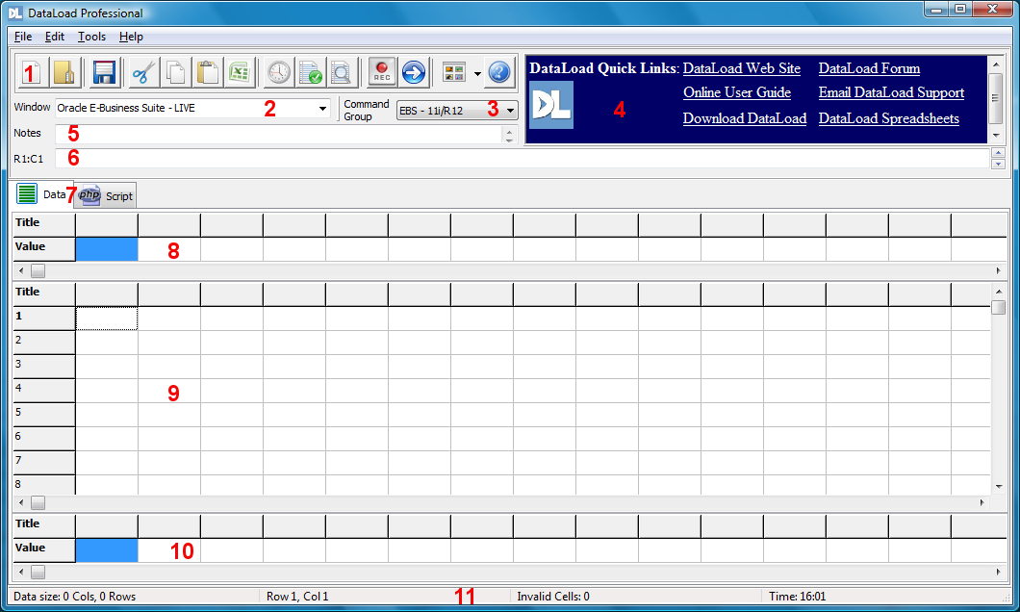Click into the Notes text field
Image resolution: width=1020 pixels, height=612 pixels.
coord(278,134)
